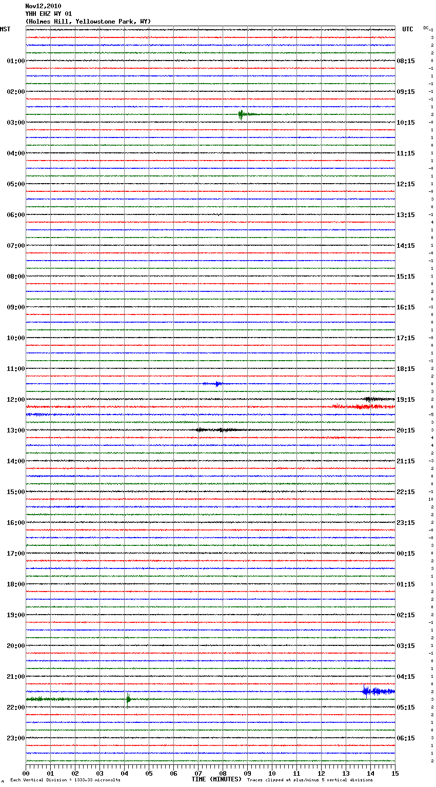This screenshot has width=436, height=787.
Task: Click the 05:15 UTC time label
Action: tap(406, 707)
